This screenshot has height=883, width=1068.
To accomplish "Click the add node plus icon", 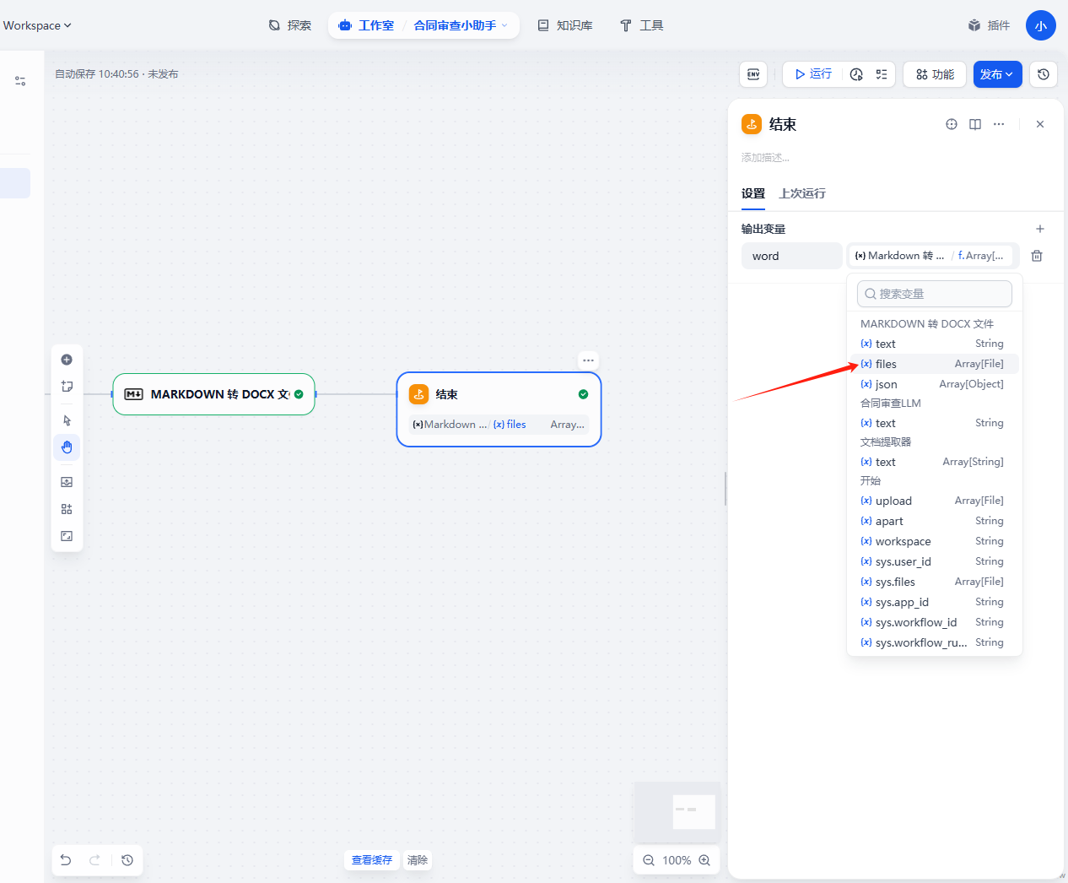I will coord(67,360).
